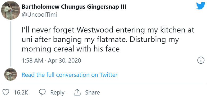
Task: Click the 16.2K likes count
Action: click(21, 92)
